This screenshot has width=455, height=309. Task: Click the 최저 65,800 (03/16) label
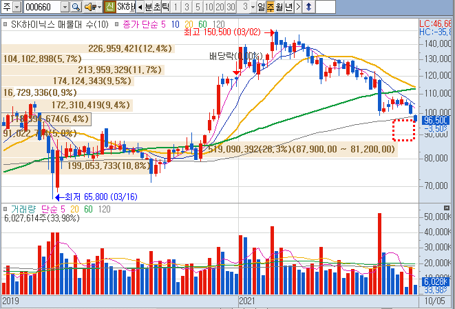pyautogui.click(x=101, y=197)
